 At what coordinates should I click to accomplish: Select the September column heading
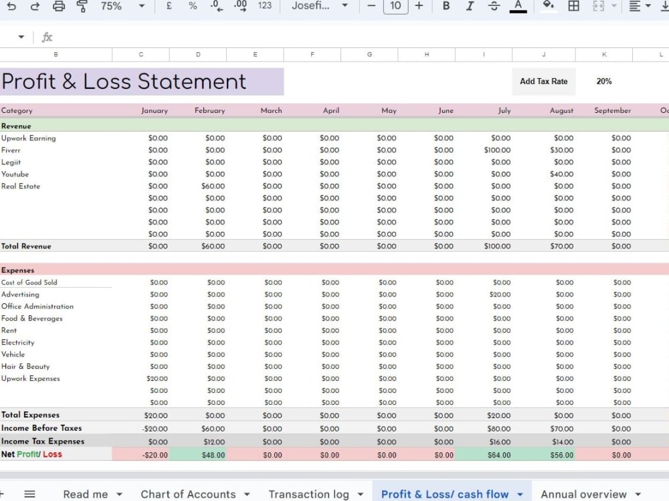pos(612,110)
